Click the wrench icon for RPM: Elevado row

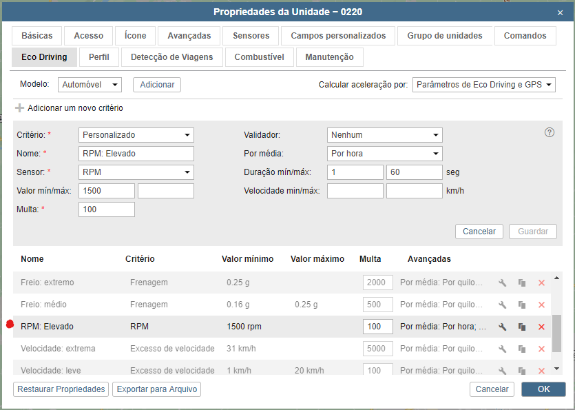tap(503, 327)
